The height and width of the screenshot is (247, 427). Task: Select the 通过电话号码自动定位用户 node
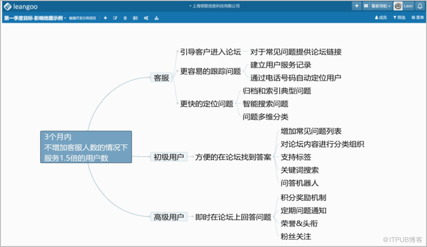point(296,78)
